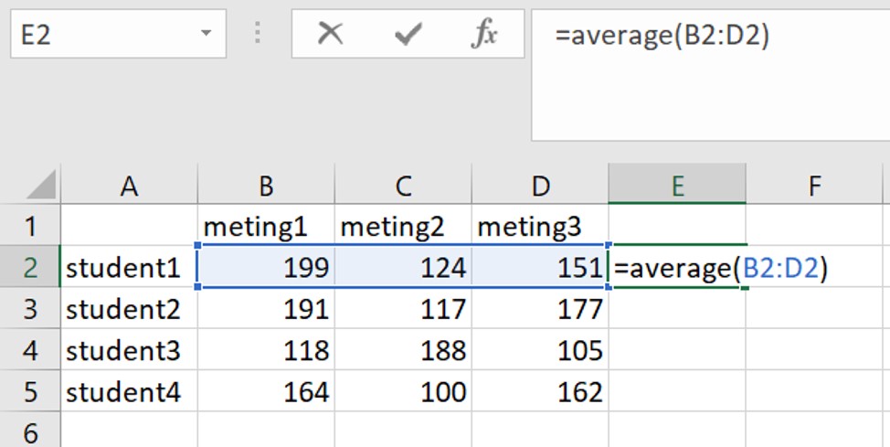Select column A header

[129, 186]
